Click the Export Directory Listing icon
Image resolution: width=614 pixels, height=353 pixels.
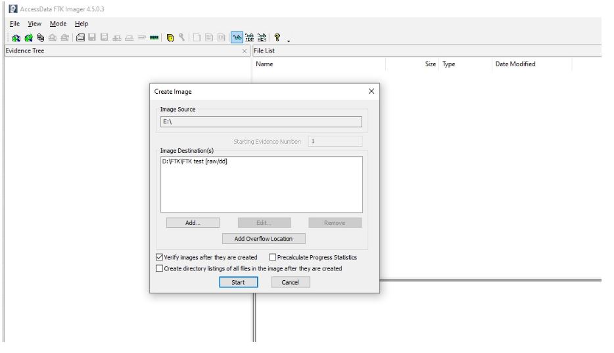tap(222, 37)
